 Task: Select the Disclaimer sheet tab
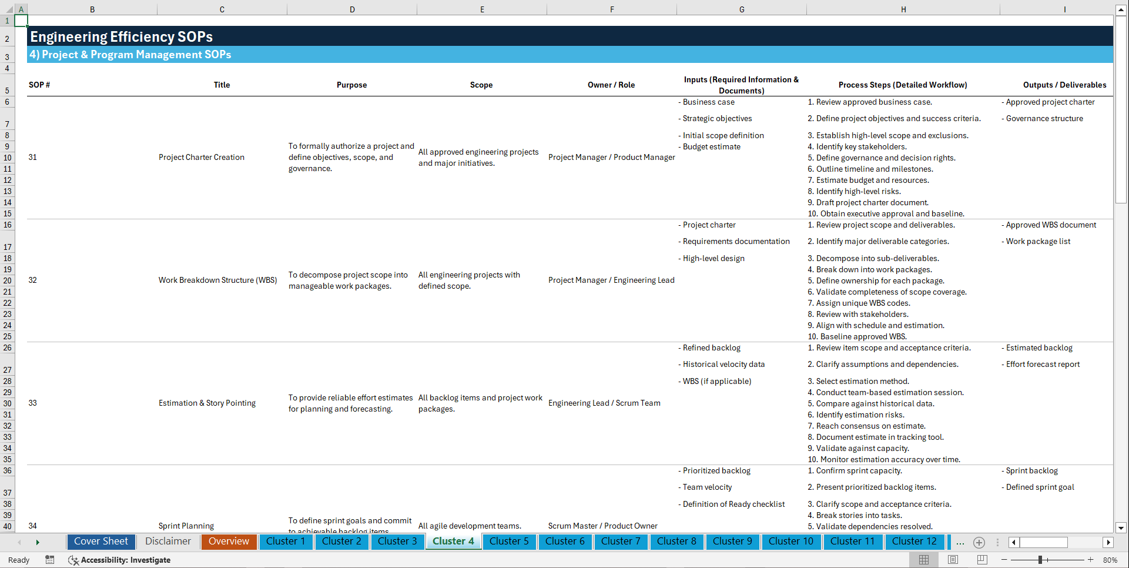pyautogui.click(x=167, y=542)
